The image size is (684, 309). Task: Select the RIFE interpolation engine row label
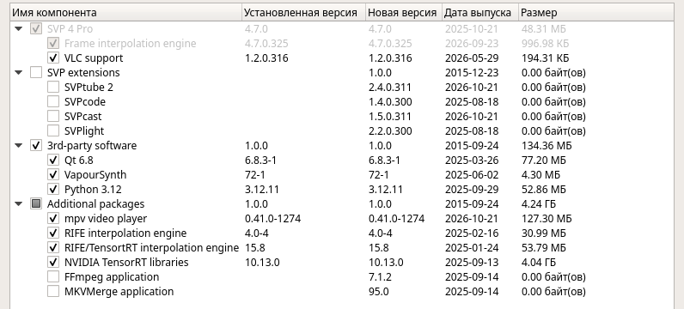tap(125, 233)
